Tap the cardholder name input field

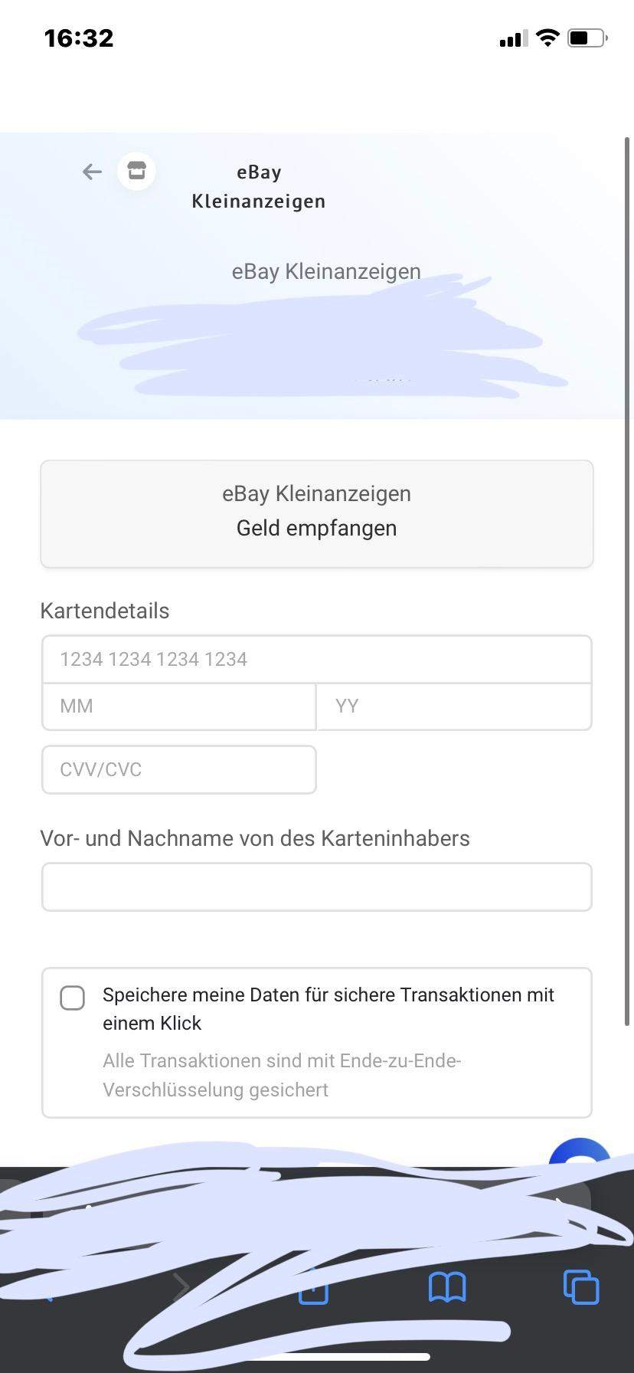click(x=316, y=886)
